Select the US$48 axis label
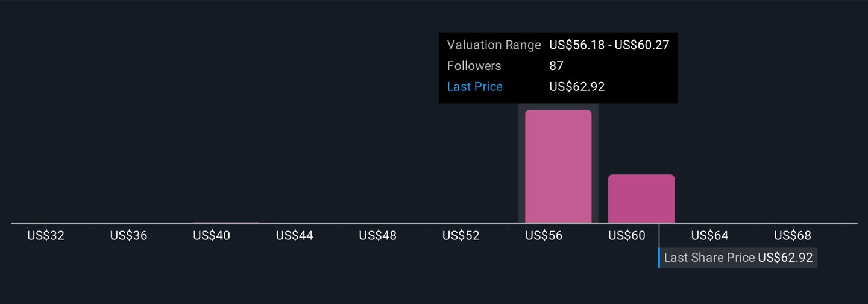The image size is (868, 304). pos(378,236)
